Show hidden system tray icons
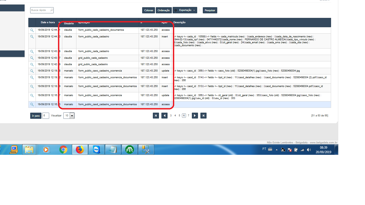The image size is (365, 205). [277, 150]
